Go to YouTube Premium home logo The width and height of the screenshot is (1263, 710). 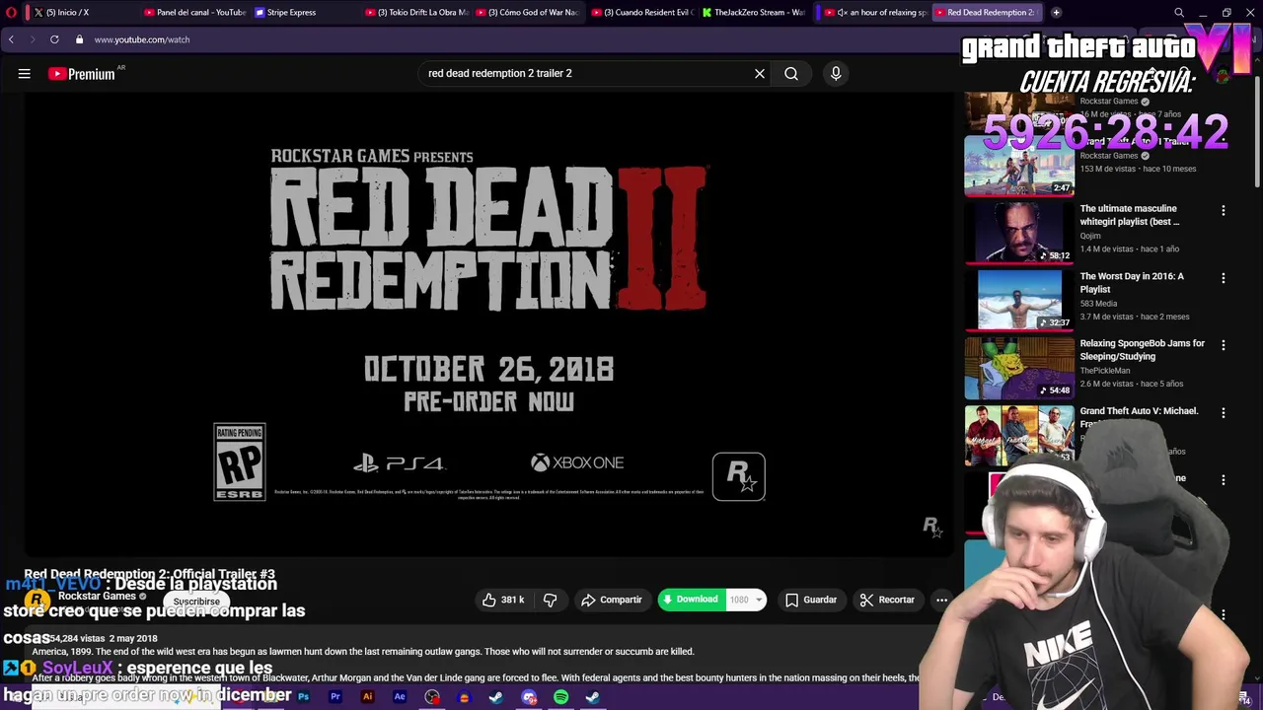point(82,74)
